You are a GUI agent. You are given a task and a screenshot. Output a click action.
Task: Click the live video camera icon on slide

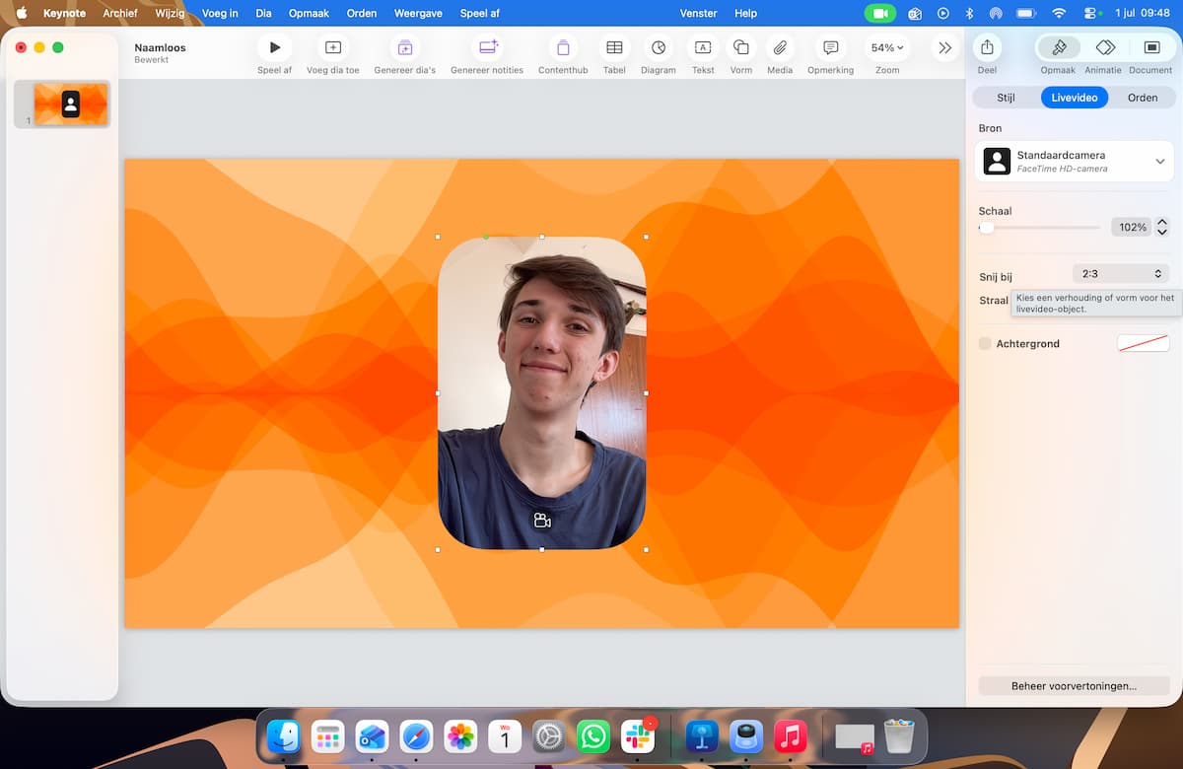[541, 521]
